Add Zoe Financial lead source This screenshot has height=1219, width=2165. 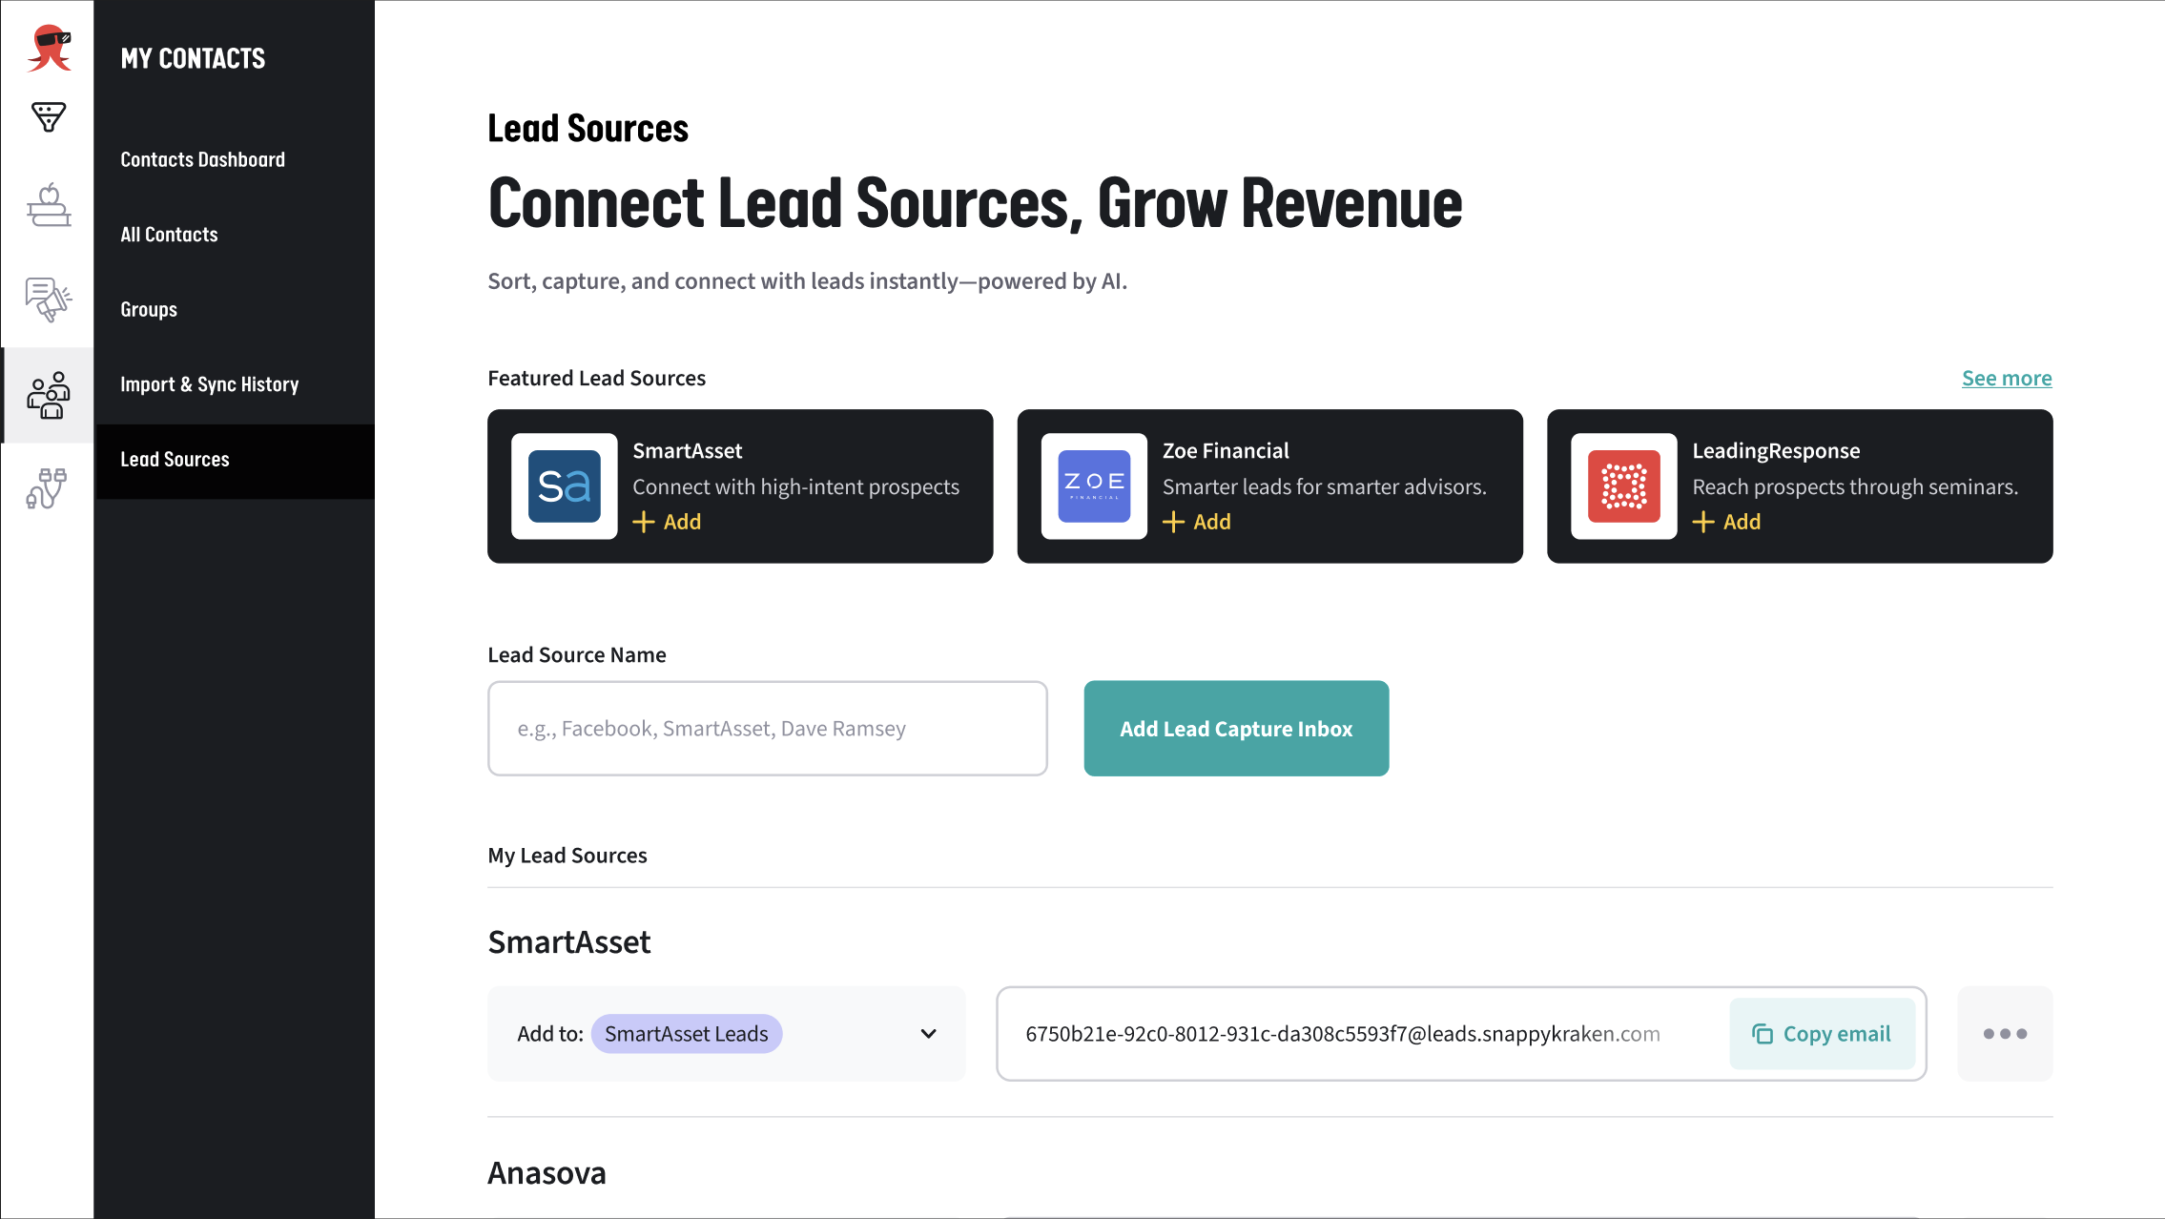(1198, 522)
